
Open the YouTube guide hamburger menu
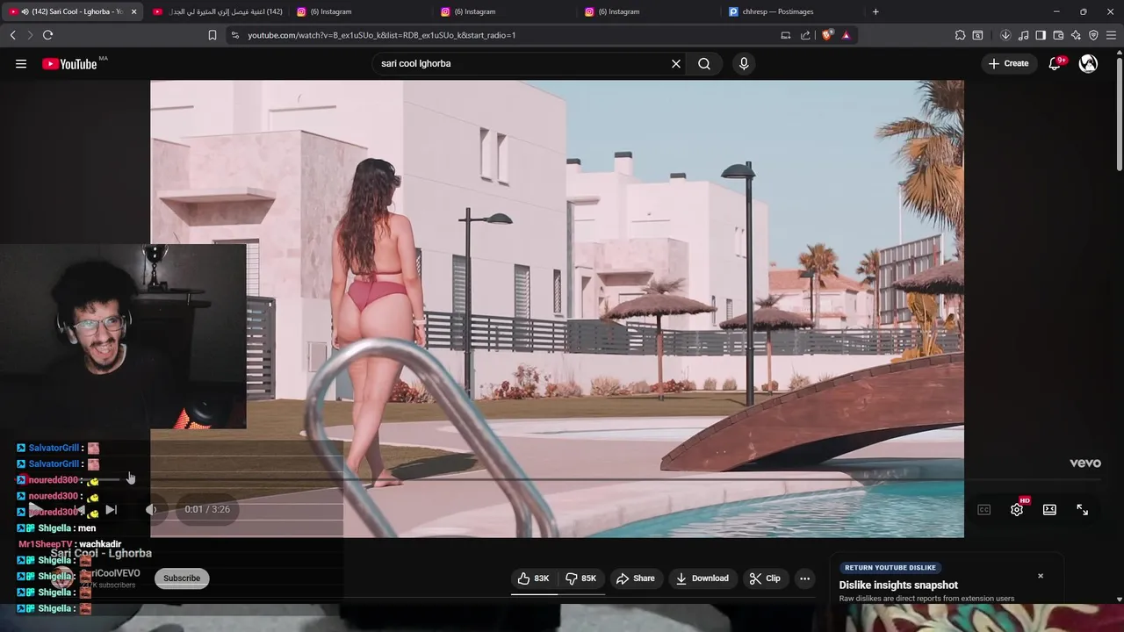coord(21,63)
